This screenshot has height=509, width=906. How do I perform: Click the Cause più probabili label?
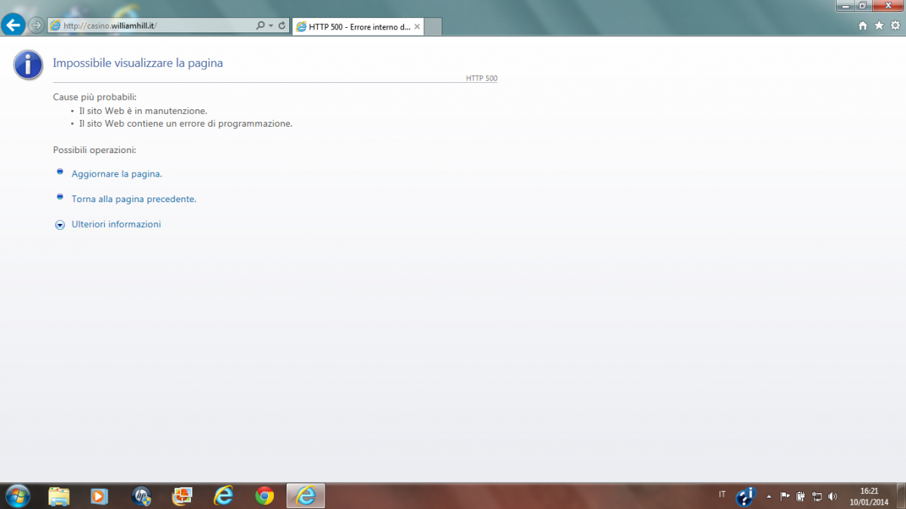(94, 97)
